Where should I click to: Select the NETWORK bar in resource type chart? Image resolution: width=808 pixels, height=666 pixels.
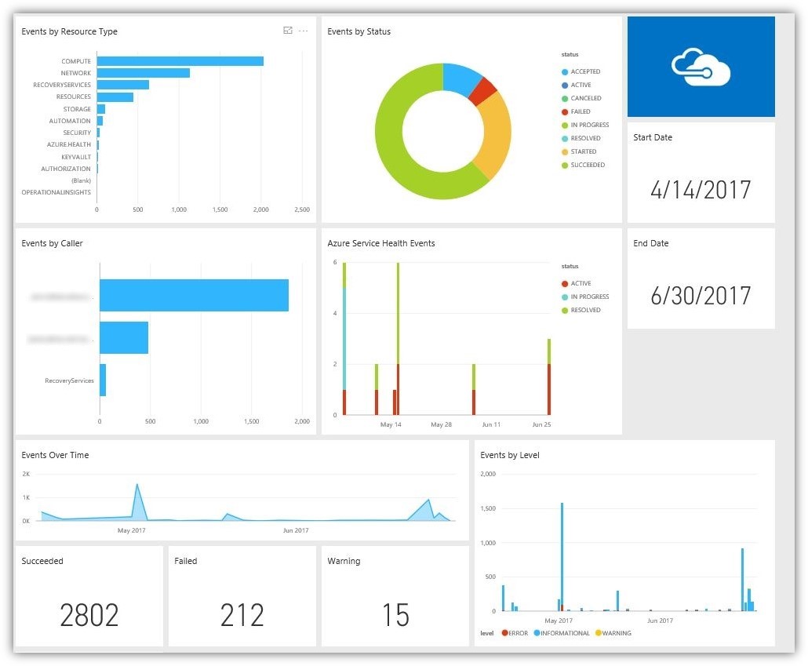(x=144, y=73)
